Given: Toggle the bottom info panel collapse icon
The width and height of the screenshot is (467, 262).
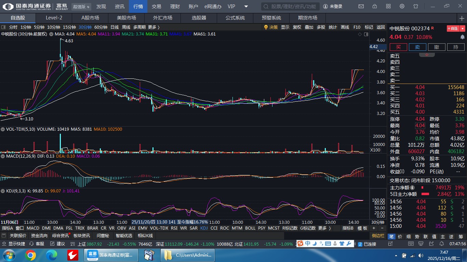Looking at the screenshot, I should coord(4,236).
